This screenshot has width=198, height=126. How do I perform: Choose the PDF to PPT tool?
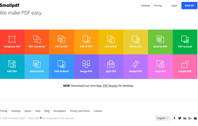click(86, 42)
